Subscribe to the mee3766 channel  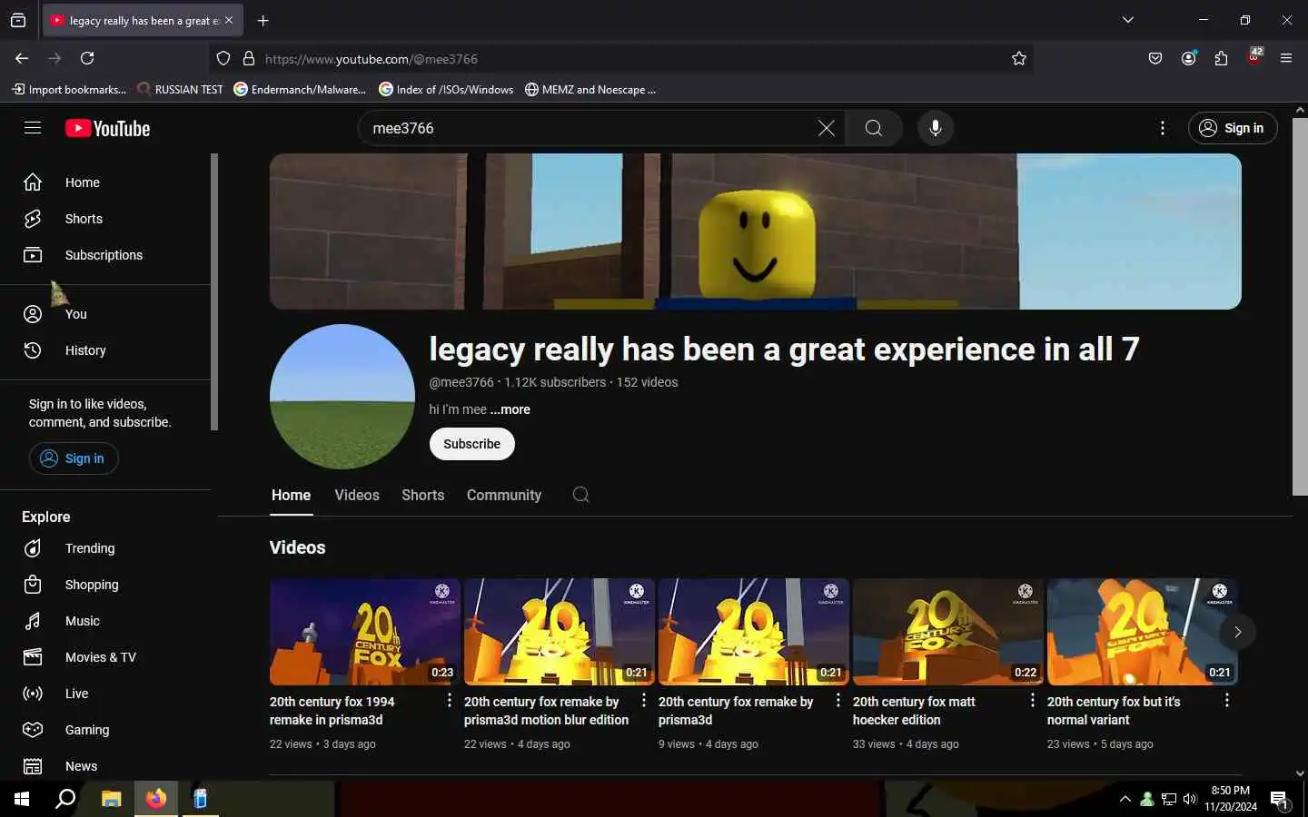pyautogui.click(x=471, y=444)
